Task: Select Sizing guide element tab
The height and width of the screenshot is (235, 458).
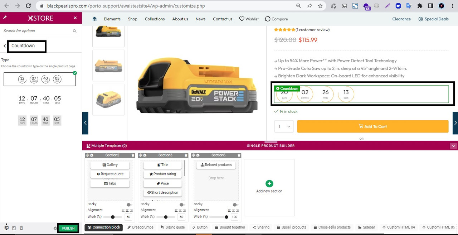Action: [172, 227]
